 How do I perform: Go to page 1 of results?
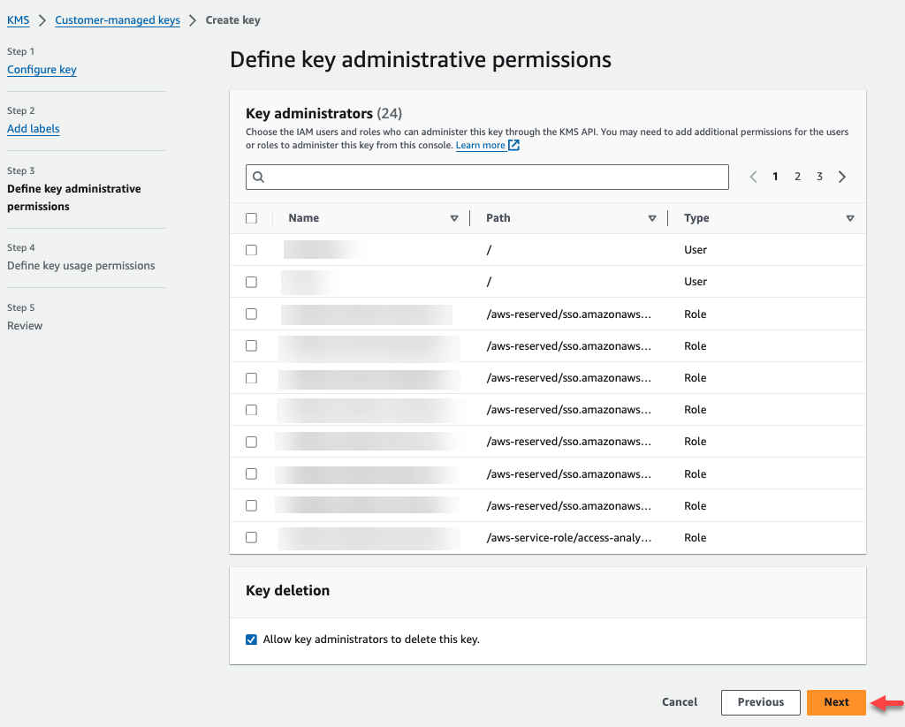pos(775,177)
